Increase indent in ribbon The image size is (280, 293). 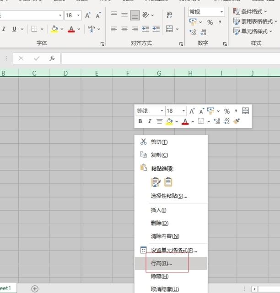(x=156, y=29)
